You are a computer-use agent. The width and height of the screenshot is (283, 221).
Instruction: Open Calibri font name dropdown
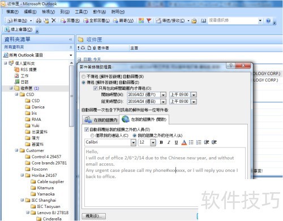tap(134, 142)
